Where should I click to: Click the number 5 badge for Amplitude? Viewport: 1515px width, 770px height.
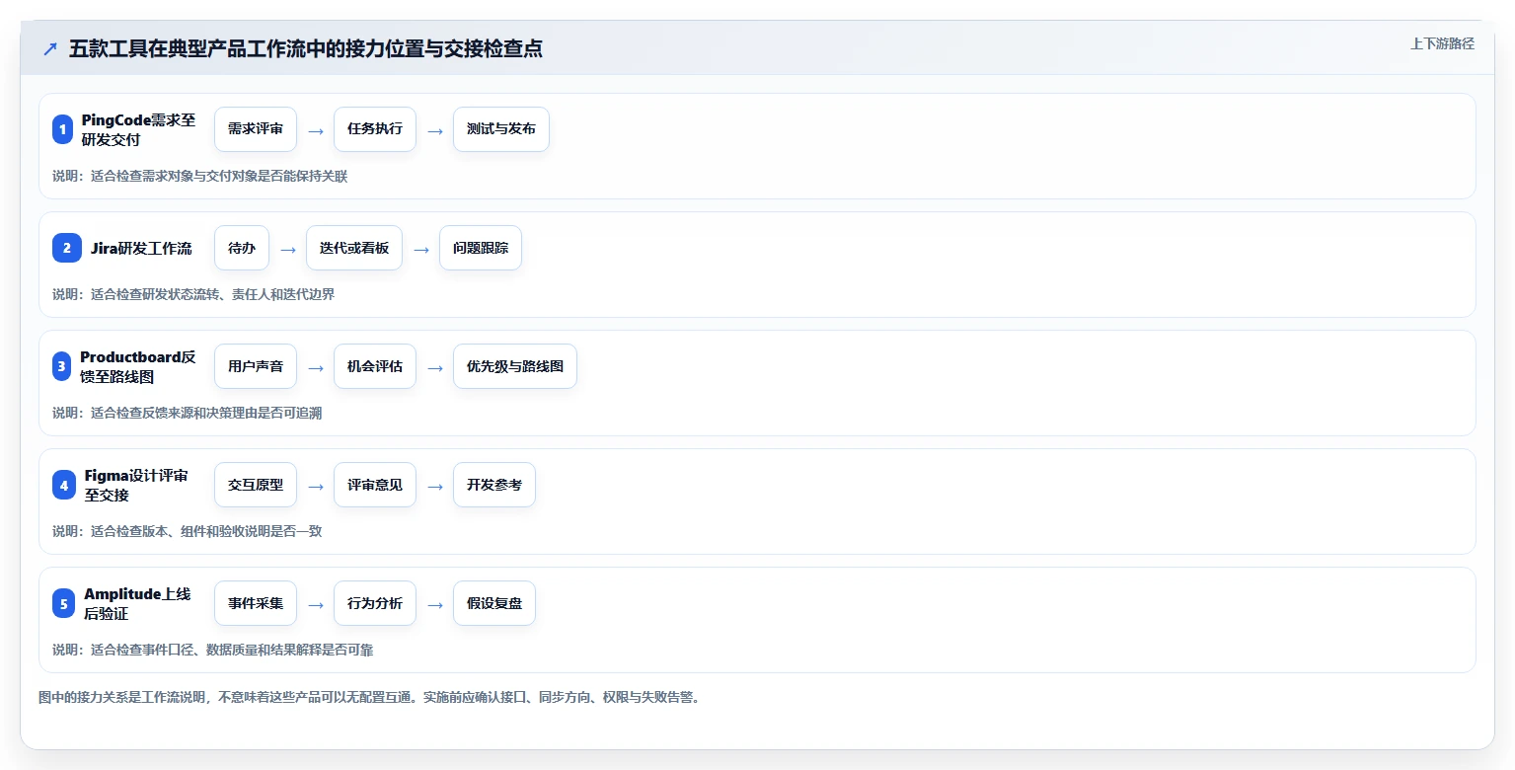[64, 603]
